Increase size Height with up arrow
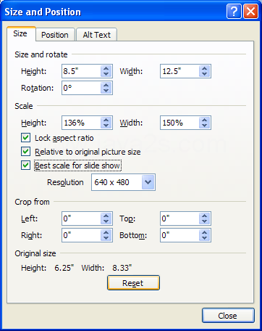This screenshot has width=262, height=331. (x=106, y=68)
